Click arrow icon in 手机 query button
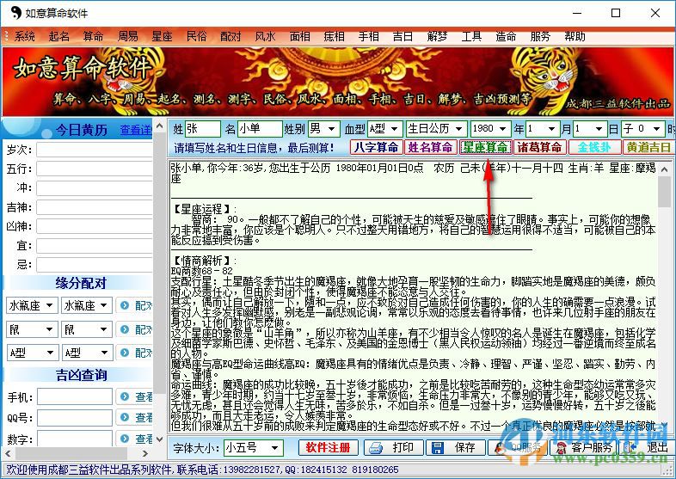This screenshot has width=676, height=479. 125,396
